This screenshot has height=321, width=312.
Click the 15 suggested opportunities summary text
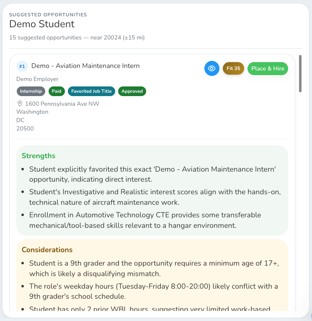[77, 38]
